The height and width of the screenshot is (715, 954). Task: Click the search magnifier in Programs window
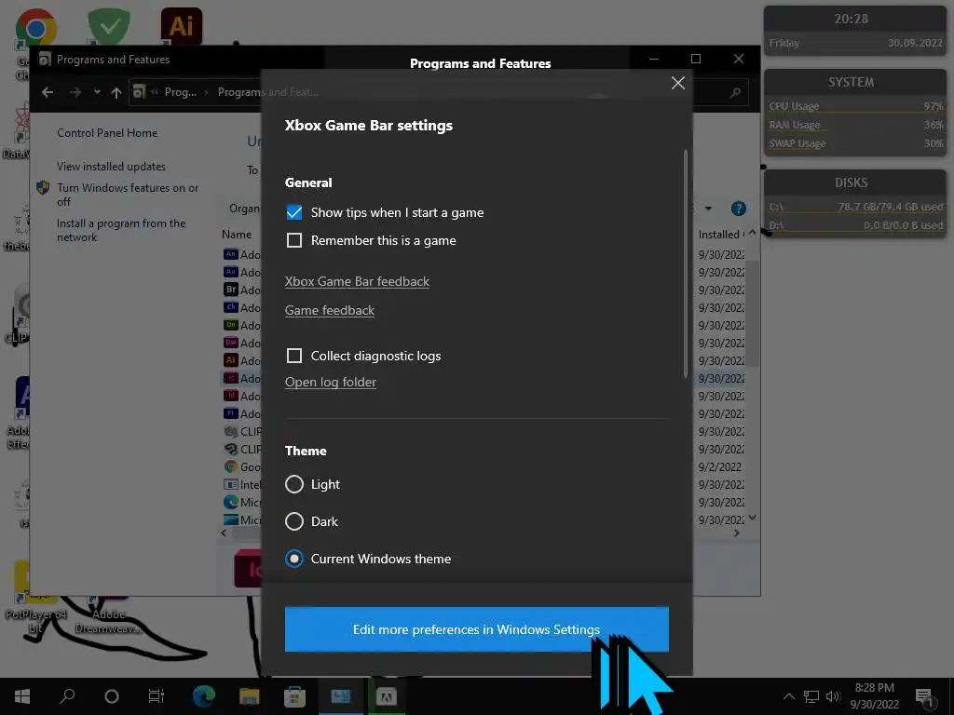(x=736, y=92)
